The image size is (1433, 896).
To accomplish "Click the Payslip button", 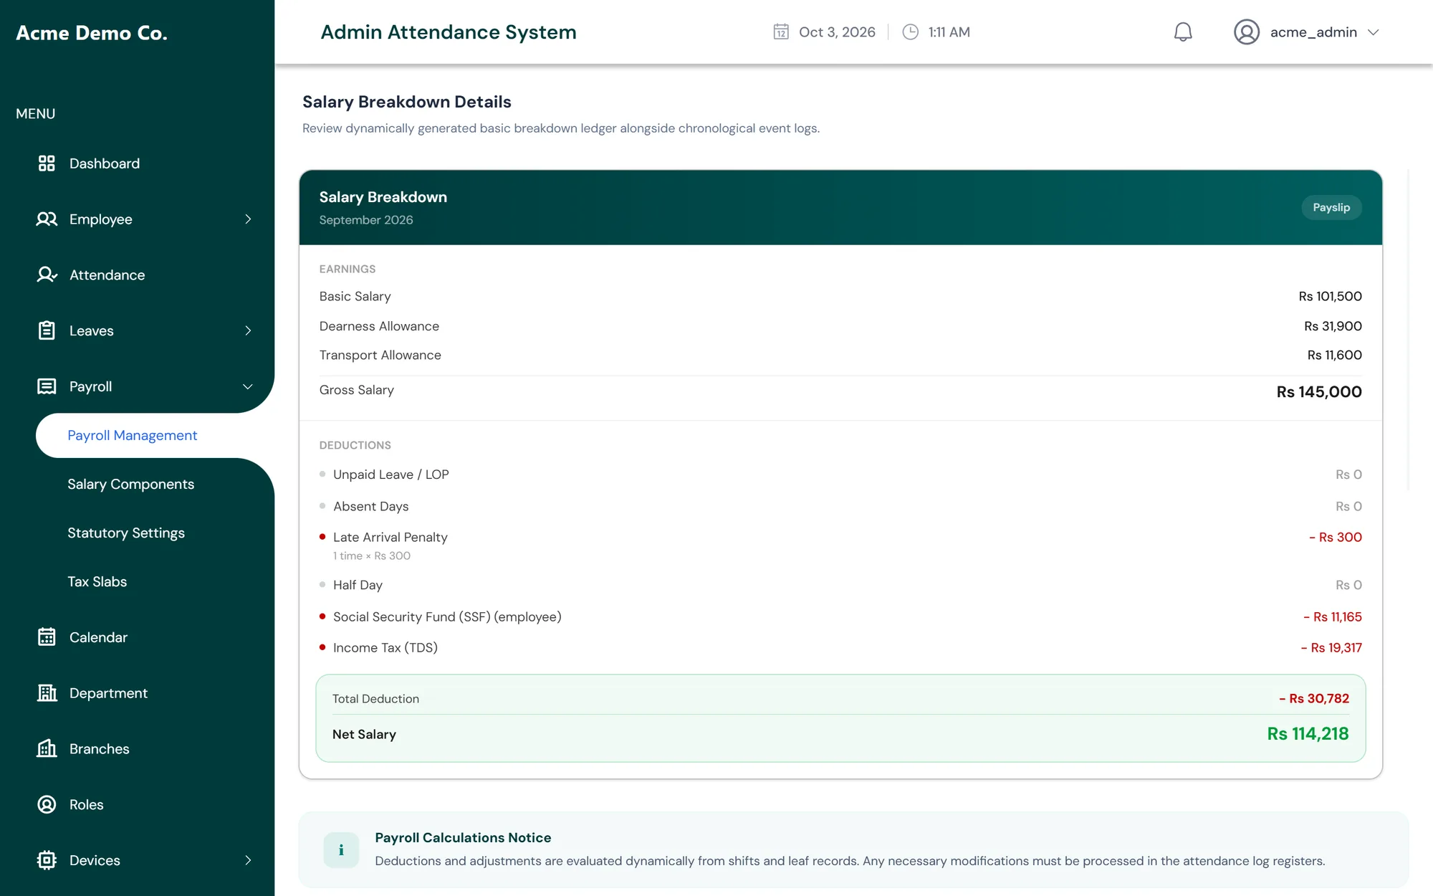I will [1331, 207].
